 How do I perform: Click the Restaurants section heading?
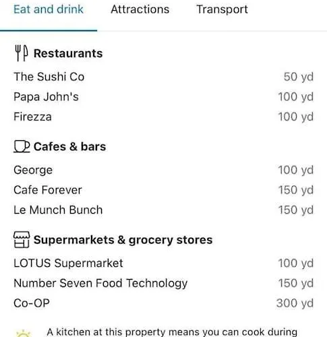tap(68, 53)
